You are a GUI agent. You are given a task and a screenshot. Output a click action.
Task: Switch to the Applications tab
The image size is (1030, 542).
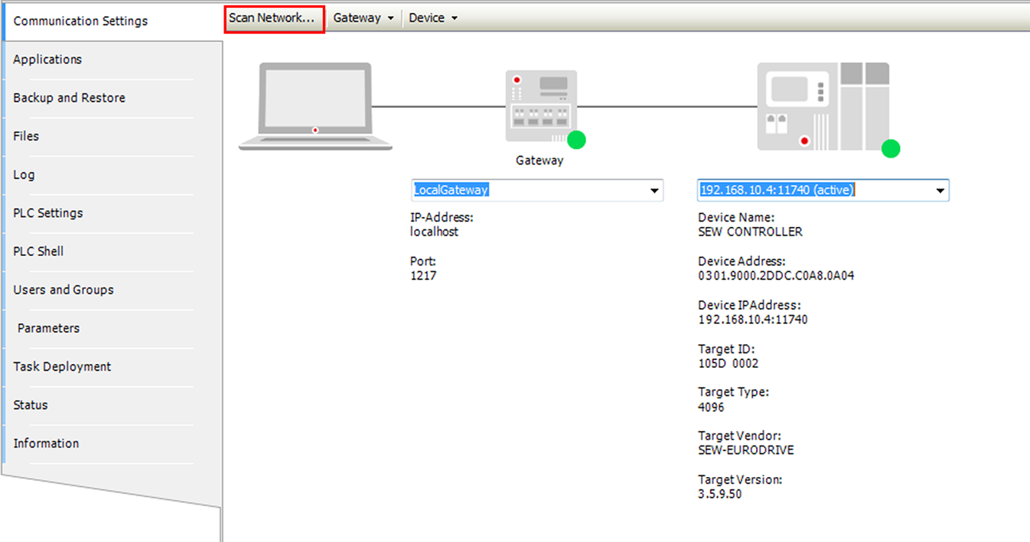tap(47, 60)
